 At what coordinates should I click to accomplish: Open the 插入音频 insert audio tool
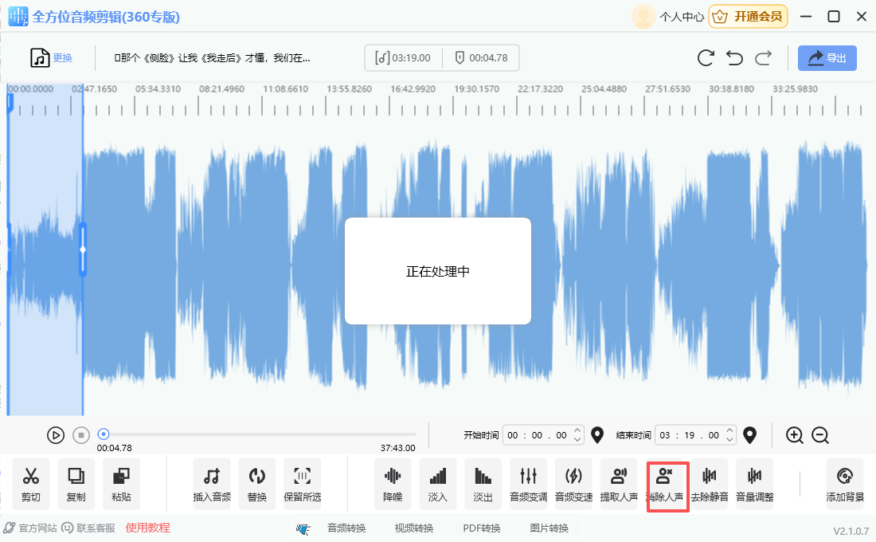pyautogui.click(x=212, y=483)
